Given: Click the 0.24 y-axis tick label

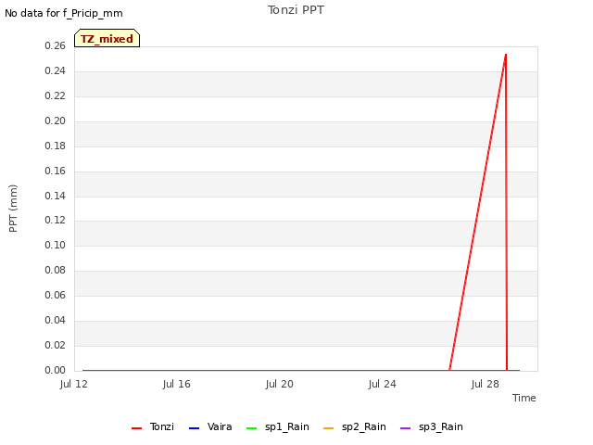Looking at the screenshot, I should tap(56, 70).
